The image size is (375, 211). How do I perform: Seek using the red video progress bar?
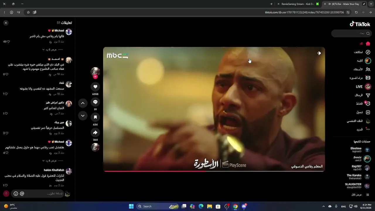pos(214,171)
